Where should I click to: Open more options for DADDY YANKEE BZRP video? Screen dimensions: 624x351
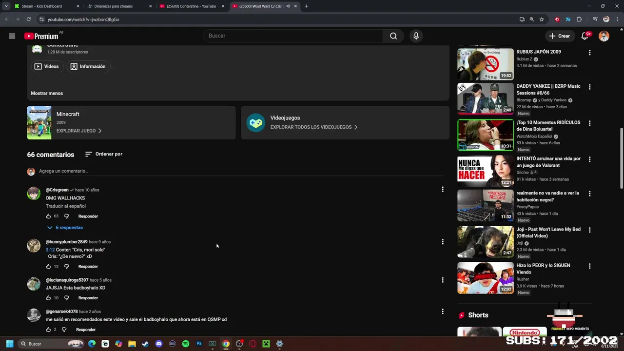589,87
